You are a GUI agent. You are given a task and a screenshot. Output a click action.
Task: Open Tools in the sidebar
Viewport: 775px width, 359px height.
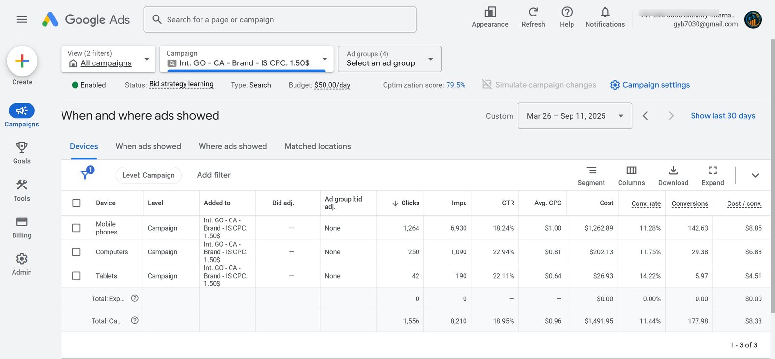[22, 190]
